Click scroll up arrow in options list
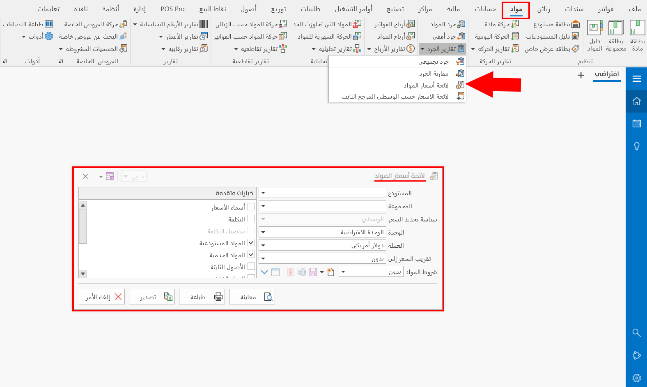Image resolution: width=647 pixels, height=387 pixels. (x=83, y=205)
